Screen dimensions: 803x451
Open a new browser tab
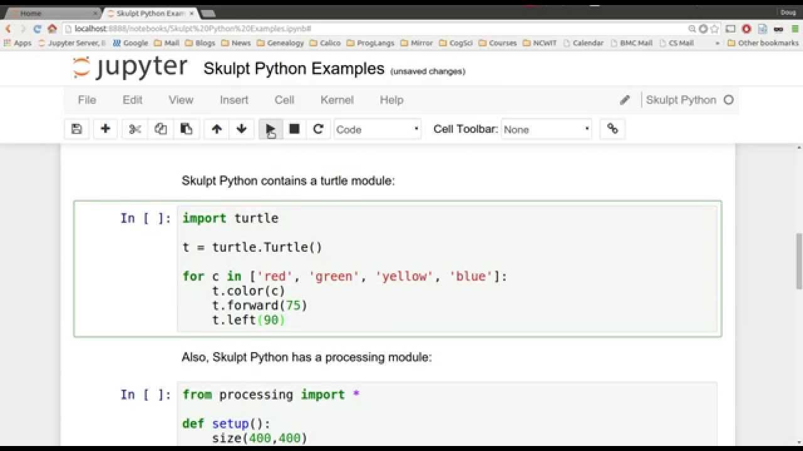pos(209,13)
